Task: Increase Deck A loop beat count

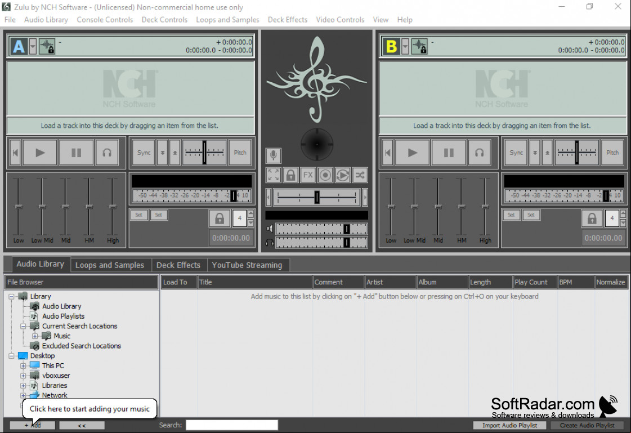Action: [x=250, y=213]
